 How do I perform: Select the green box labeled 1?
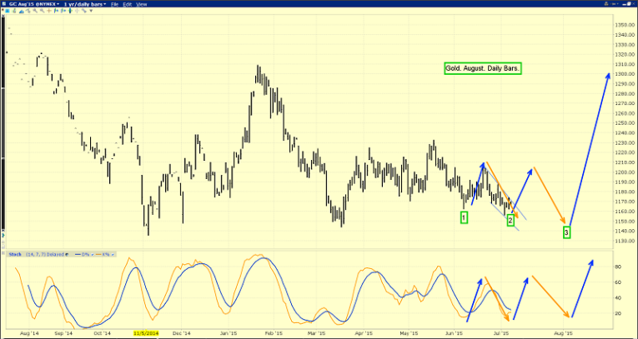pyautogui.click(x=464, y=217)
